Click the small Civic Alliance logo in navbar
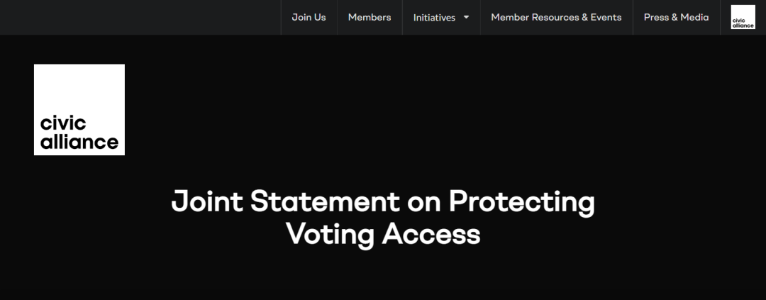The height and width of the screenshot is (300, 766). (743, 17)
